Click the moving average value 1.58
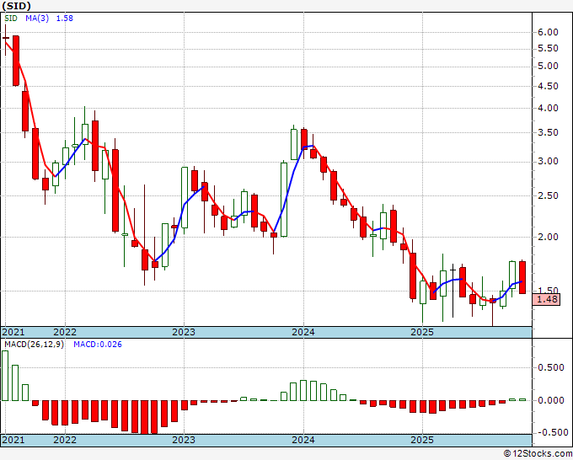Screen dimensions: 573x460 click(65, 19)
